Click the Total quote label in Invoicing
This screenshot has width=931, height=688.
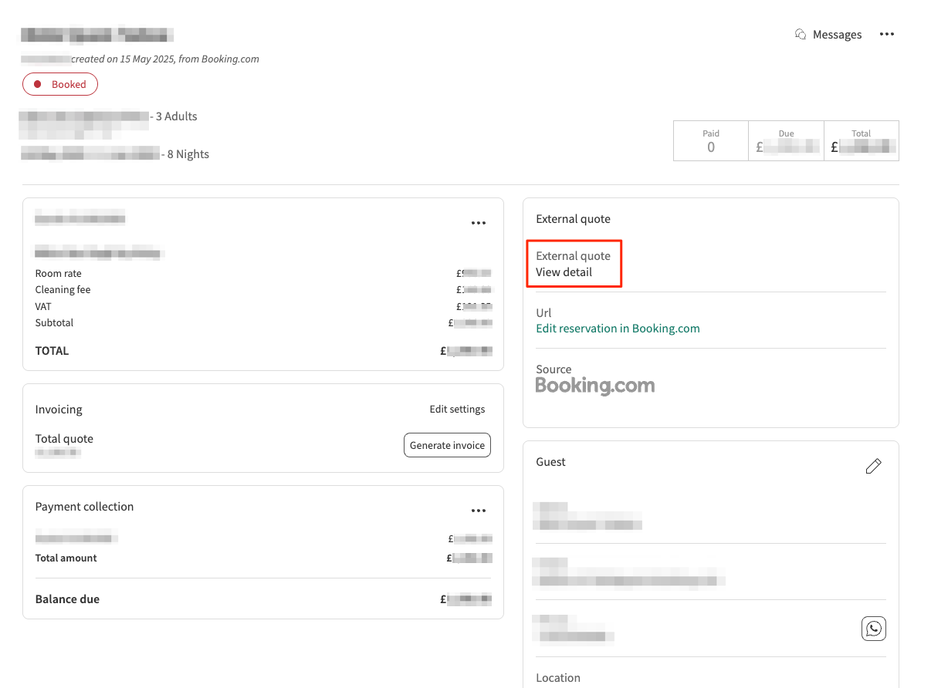click(64, 439)
